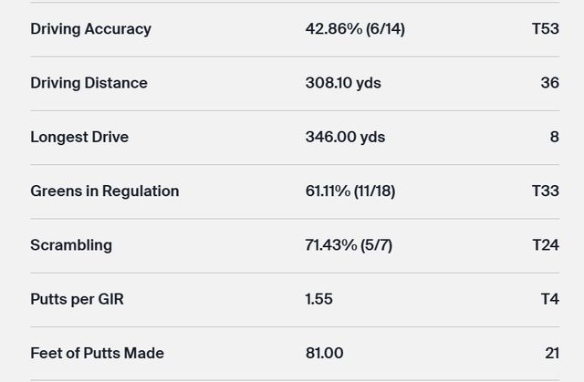Click the T53 rank for Driving Accuracy
584x382 pixels.
coord(545,29)
